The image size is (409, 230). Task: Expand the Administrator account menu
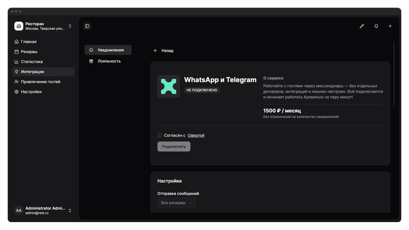pyautogui.click(x=70, y=211)
